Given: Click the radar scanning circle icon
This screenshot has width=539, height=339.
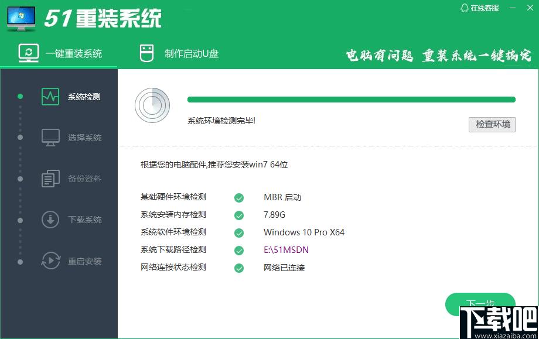Looking at the screenshot, I should coord(152,105).
